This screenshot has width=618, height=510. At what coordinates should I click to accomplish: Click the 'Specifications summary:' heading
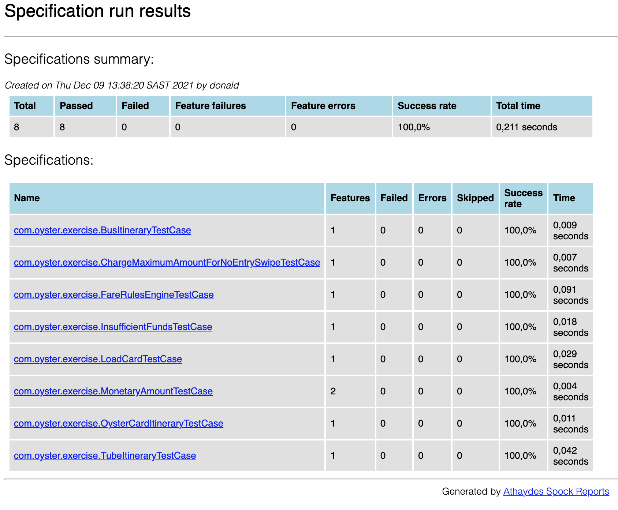point(79,59)
